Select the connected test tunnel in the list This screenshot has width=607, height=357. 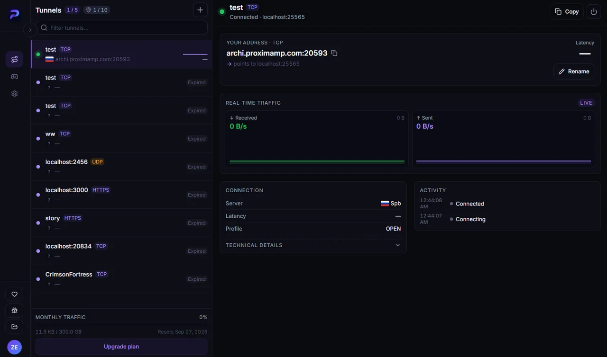click(x=121, y=54)
